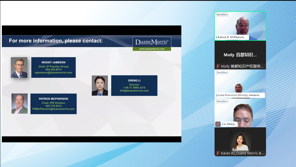Click muted microphone icon on Molly's tile

(x=218, y=66)
